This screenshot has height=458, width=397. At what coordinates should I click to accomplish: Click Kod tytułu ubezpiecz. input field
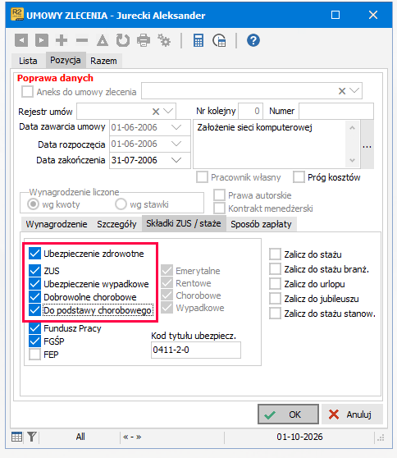tap(196, 350)
